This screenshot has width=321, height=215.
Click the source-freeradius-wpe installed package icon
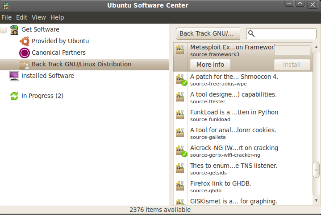click(180, 80)
